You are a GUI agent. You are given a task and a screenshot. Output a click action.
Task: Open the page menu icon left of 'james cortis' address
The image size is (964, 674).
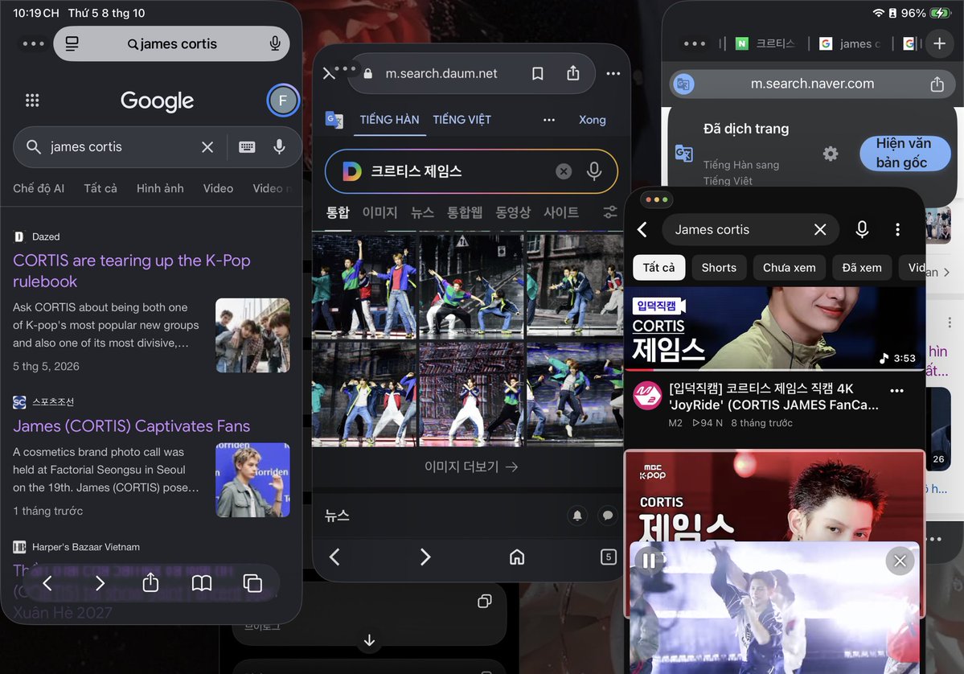pyautogui.click(x=72, y=43)
